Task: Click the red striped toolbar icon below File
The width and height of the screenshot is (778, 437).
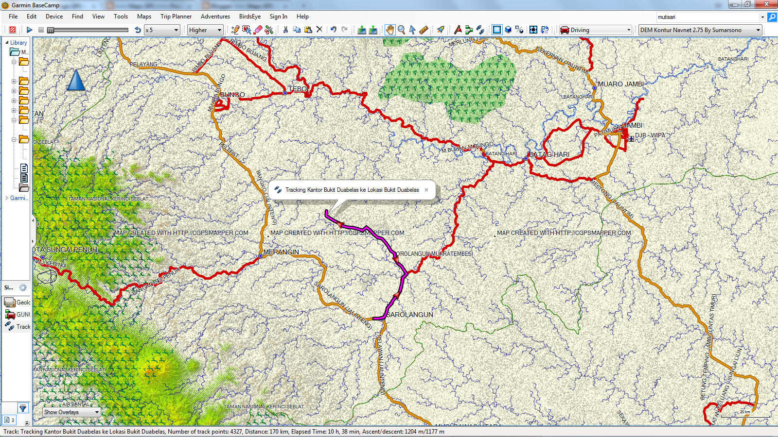Action: click(x=13, y=30)
